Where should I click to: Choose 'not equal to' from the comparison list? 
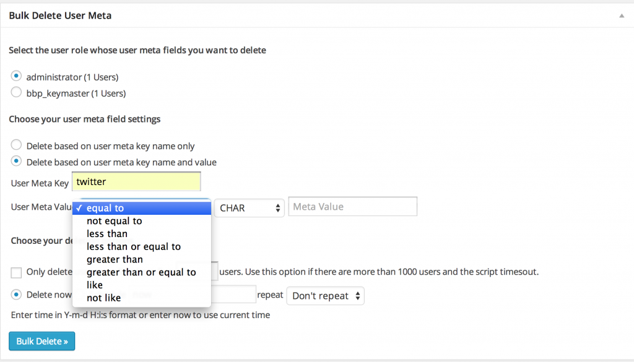click(113, 220)
